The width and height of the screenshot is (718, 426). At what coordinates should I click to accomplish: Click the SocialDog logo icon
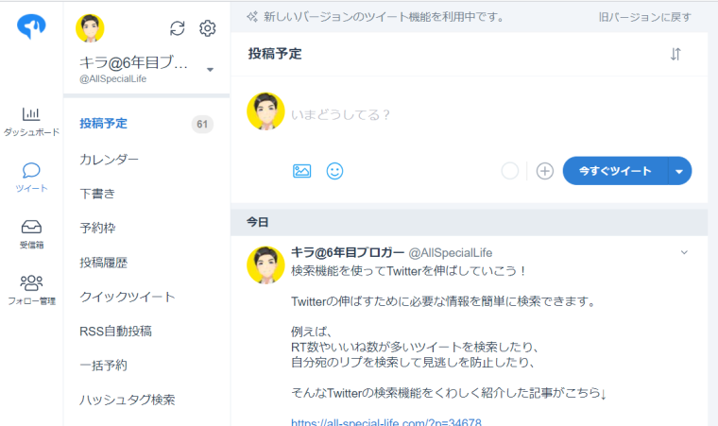click(x=31, y=27)
